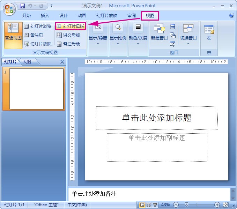Click the zoom slider handle
This screenshot has height=209, width=237.
pyautogui.click(x=186, y=205)
